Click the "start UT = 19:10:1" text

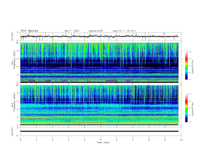click(124, 31)
